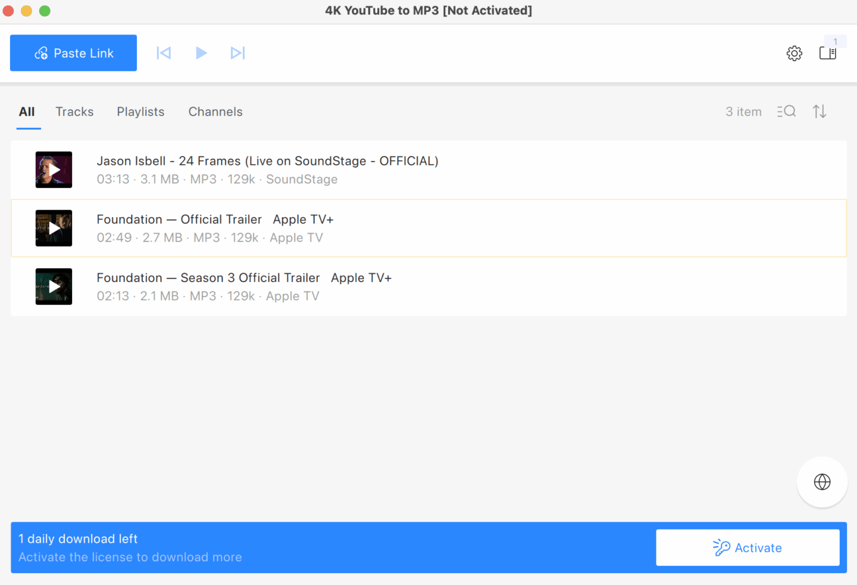Viewport: 857px width, 585px height.
Task: Change the sort order of items
Action: point(820,111)
